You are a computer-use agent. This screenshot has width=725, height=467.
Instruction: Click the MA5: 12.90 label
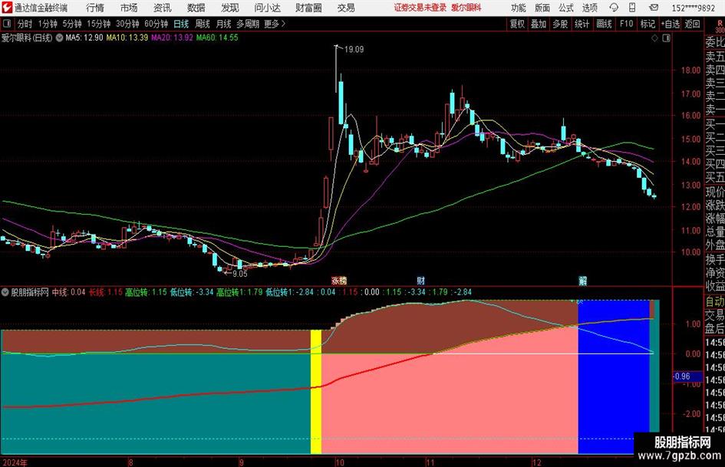[84, 38]
